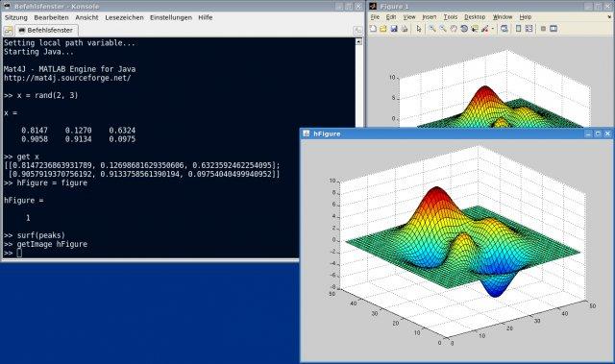Click the New Figure toolbar icon
The height and width of the screenshot is (364, 615).
373,28
